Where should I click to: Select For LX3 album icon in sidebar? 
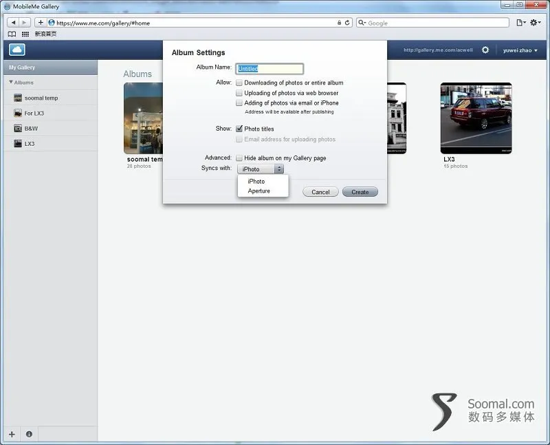[18, 113]
